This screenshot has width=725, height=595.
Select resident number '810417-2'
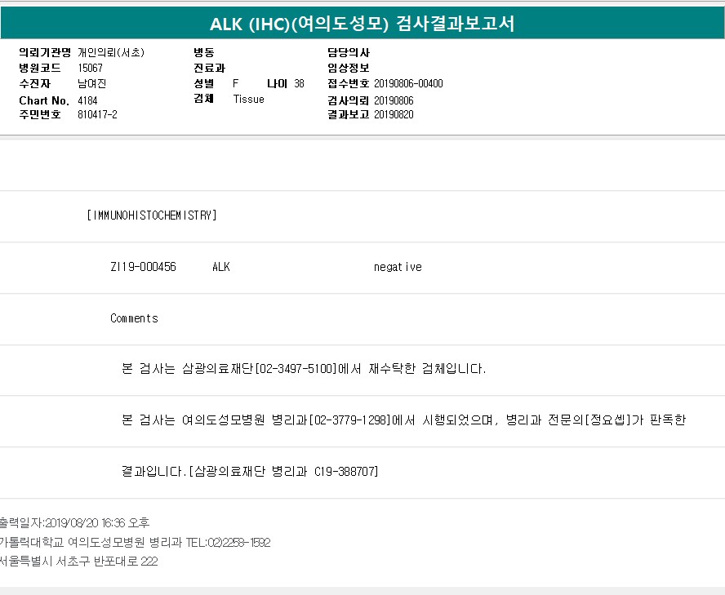(97, 114)
